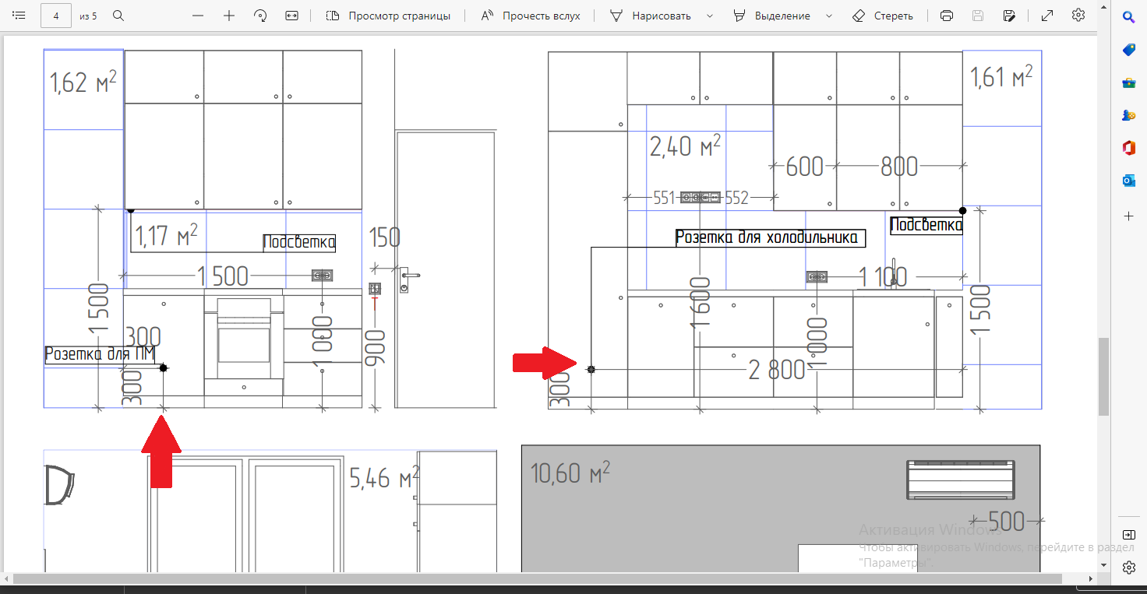This screenshot has width=1147, height=594.
Task: Open the shopping tag sidebar icon
Action: coord(1128,49)
